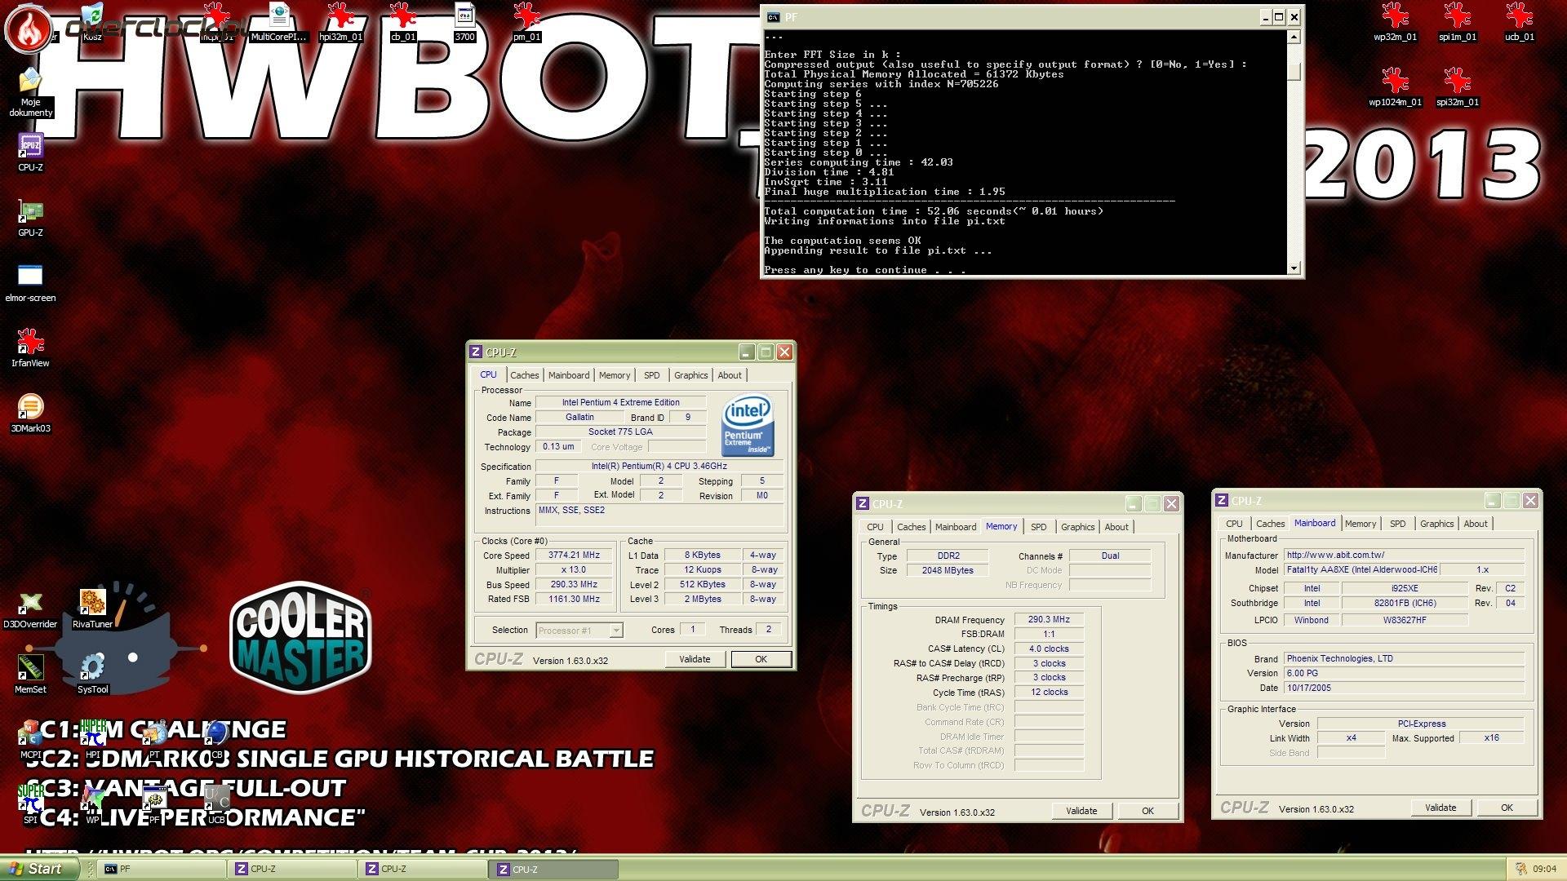Viewport: 1567px width, 881px height.
Task: Open the Windows Start menu
Action: click(x=39, y=869)
